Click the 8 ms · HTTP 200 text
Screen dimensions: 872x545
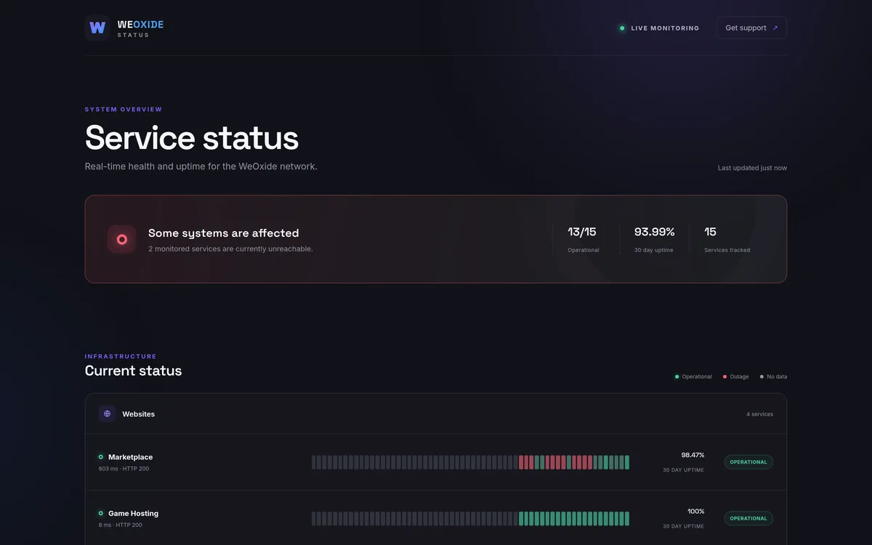(121, 525)
